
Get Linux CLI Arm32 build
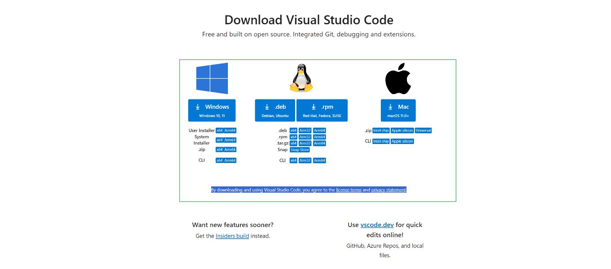point(305,160)
